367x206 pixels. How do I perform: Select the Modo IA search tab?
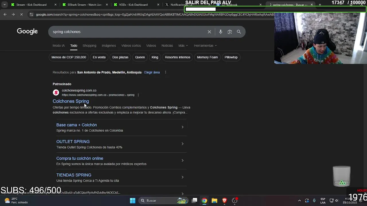click(x=59, y=45)
